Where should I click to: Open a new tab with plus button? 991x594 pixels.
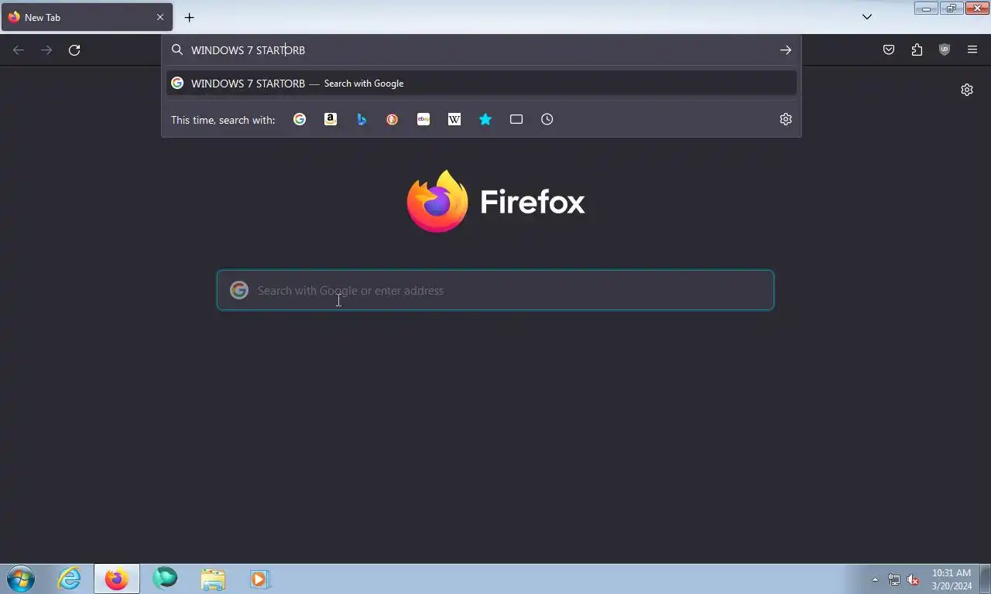pos(189,17)
